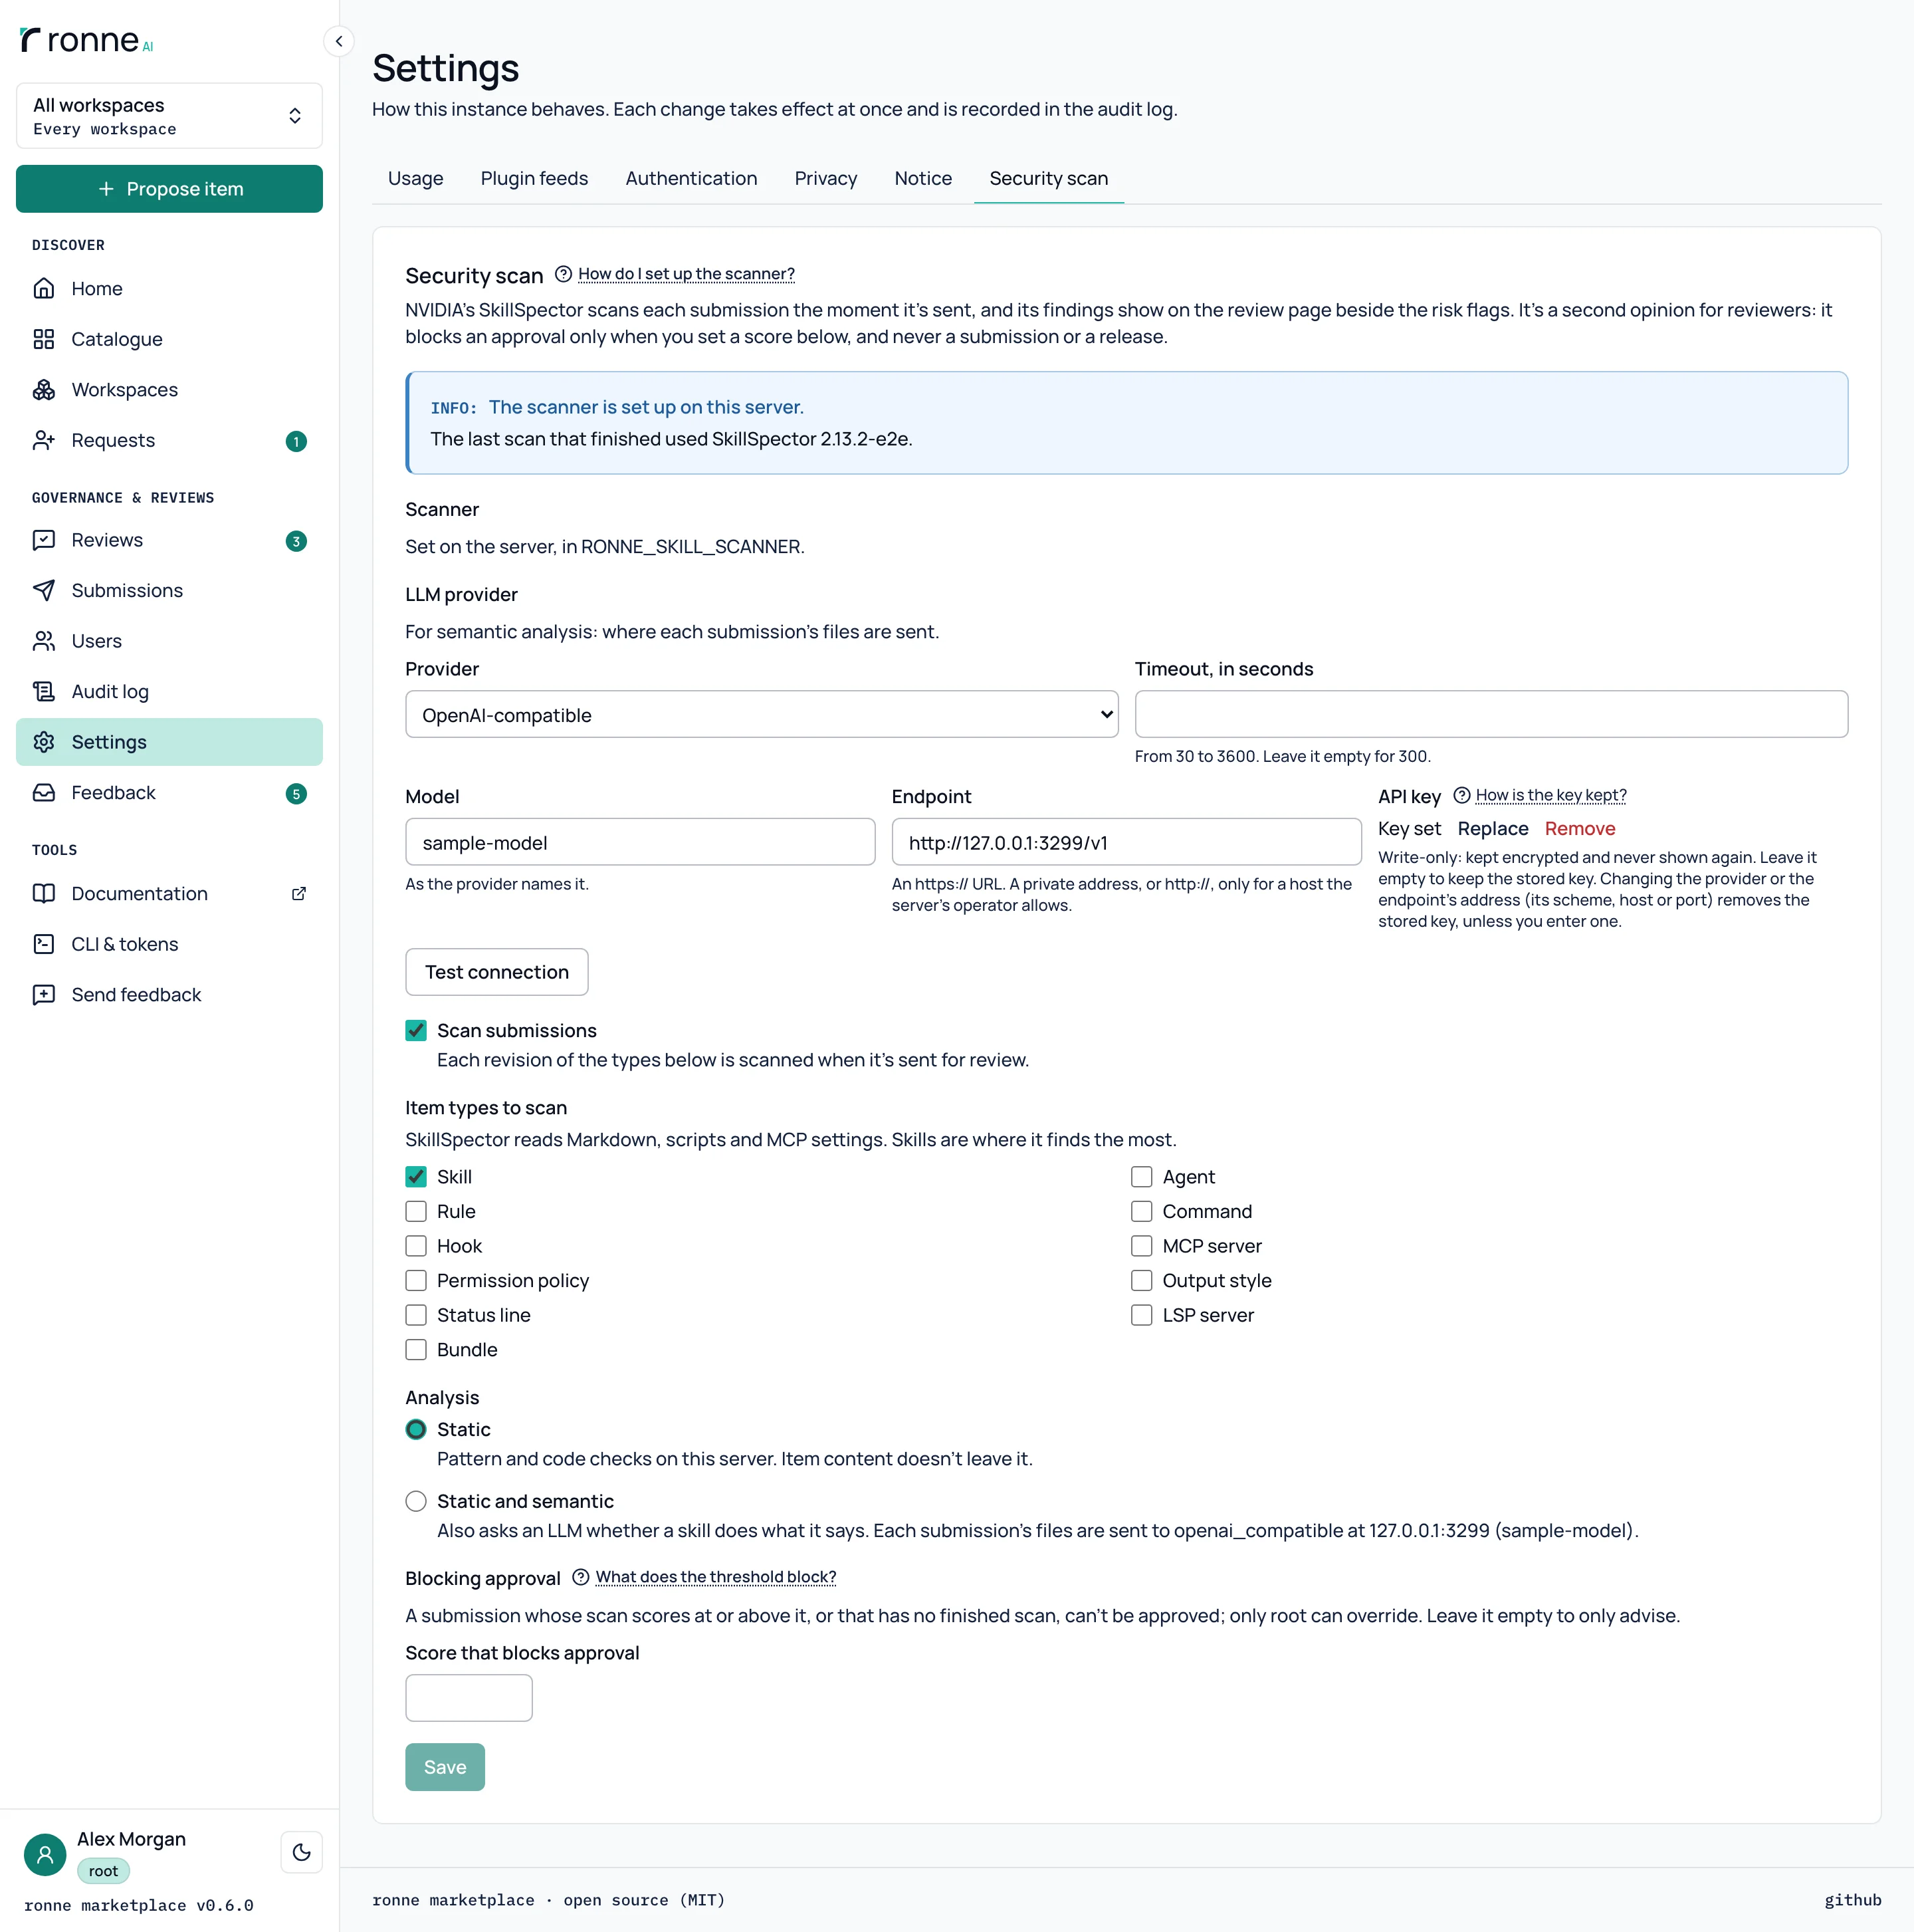Click Test connection

496,972
